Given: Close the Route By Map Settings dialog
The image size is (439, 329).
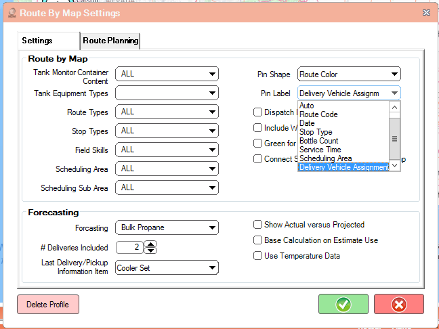Looking at the screenshot, I should (426, 13).
